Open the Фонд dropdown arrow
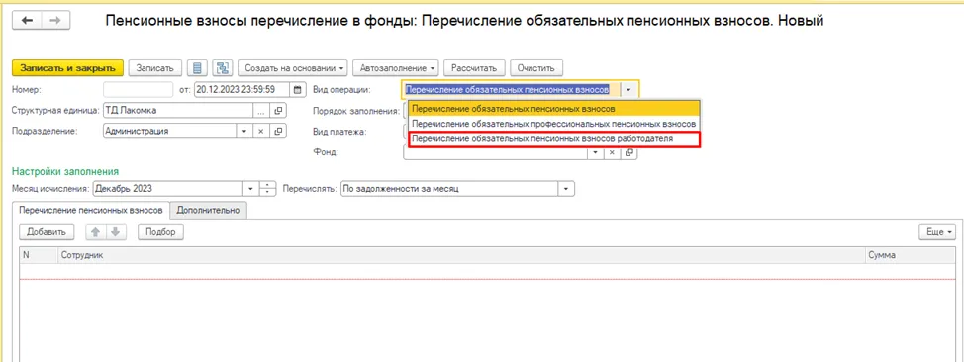 click(x=595, y=152)
